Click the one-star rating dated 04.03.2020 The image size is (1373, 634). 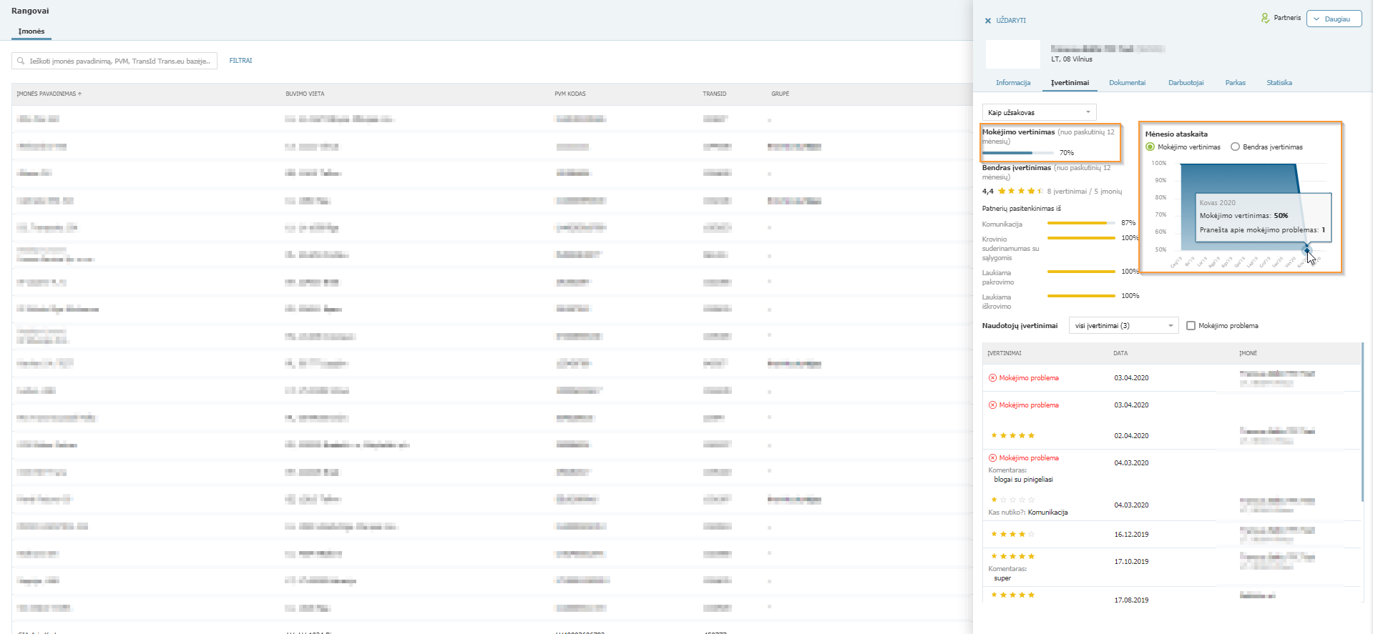coord(1012,500)
